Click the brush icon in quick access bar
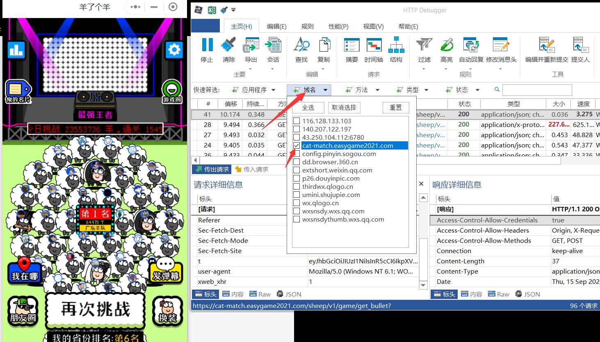 coord(224,10)
